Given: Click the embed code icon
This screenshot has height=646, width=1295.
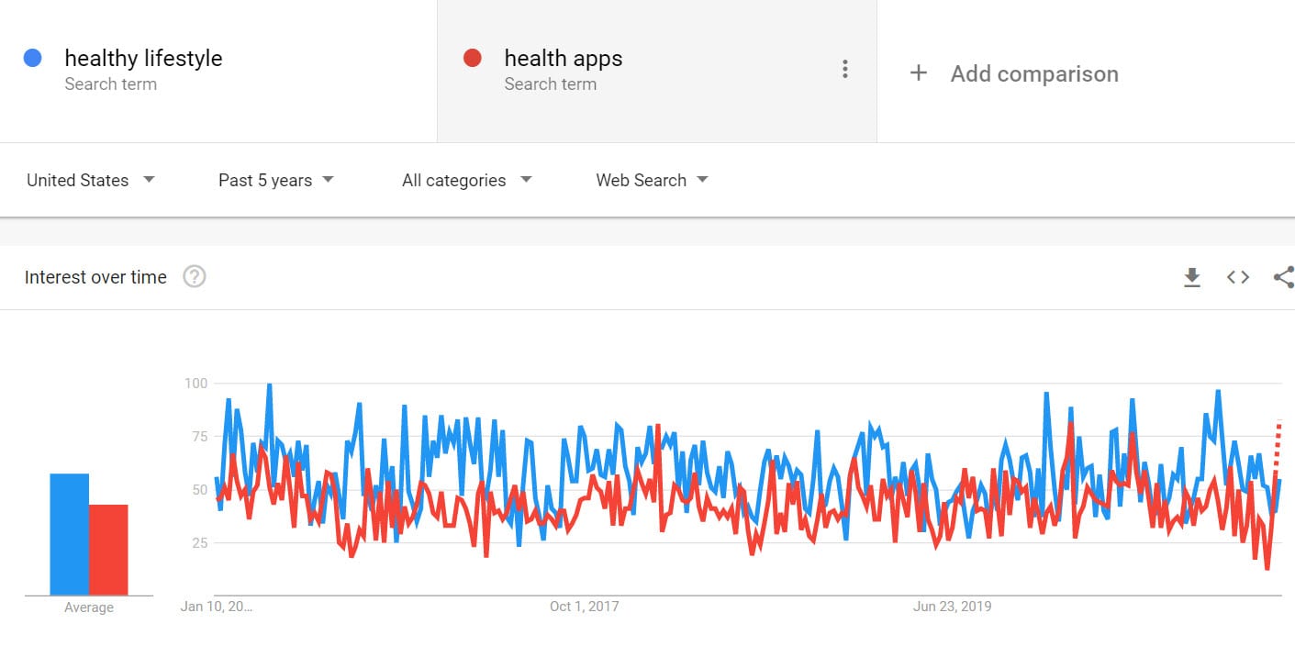Looking at the screenshot, I should [1238, 277].
